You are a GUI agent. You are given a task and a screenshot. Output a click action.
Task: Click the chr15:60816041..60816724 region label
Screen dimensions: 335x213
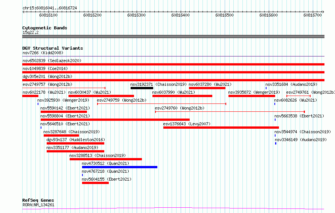coord(50,8)
